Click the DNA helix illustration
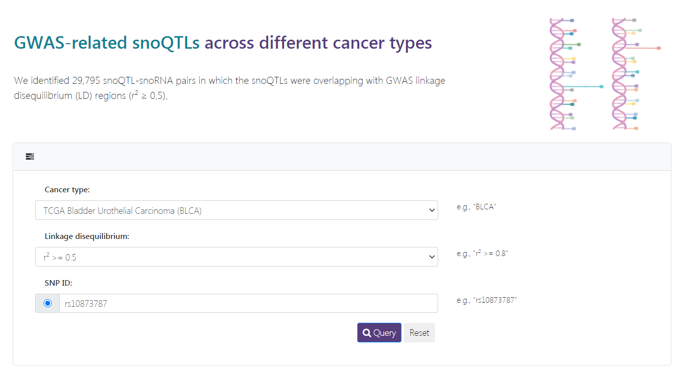 tap(605, 74)
